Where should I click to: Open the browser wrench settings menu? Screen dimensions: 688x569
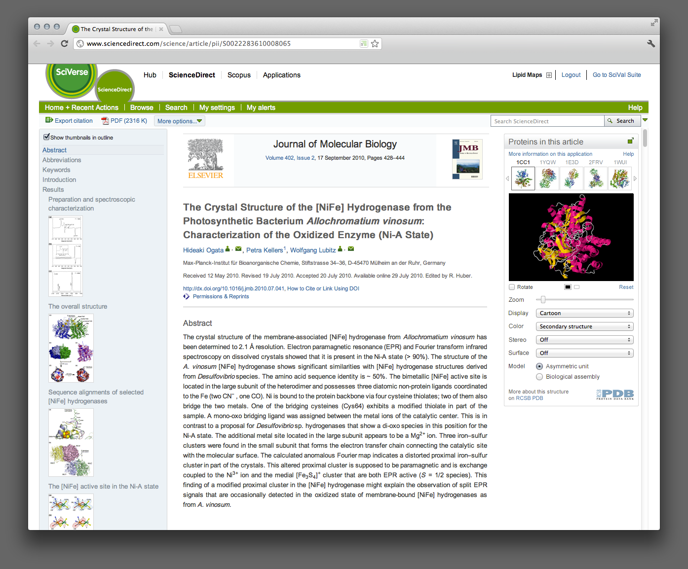coord(651,43)
